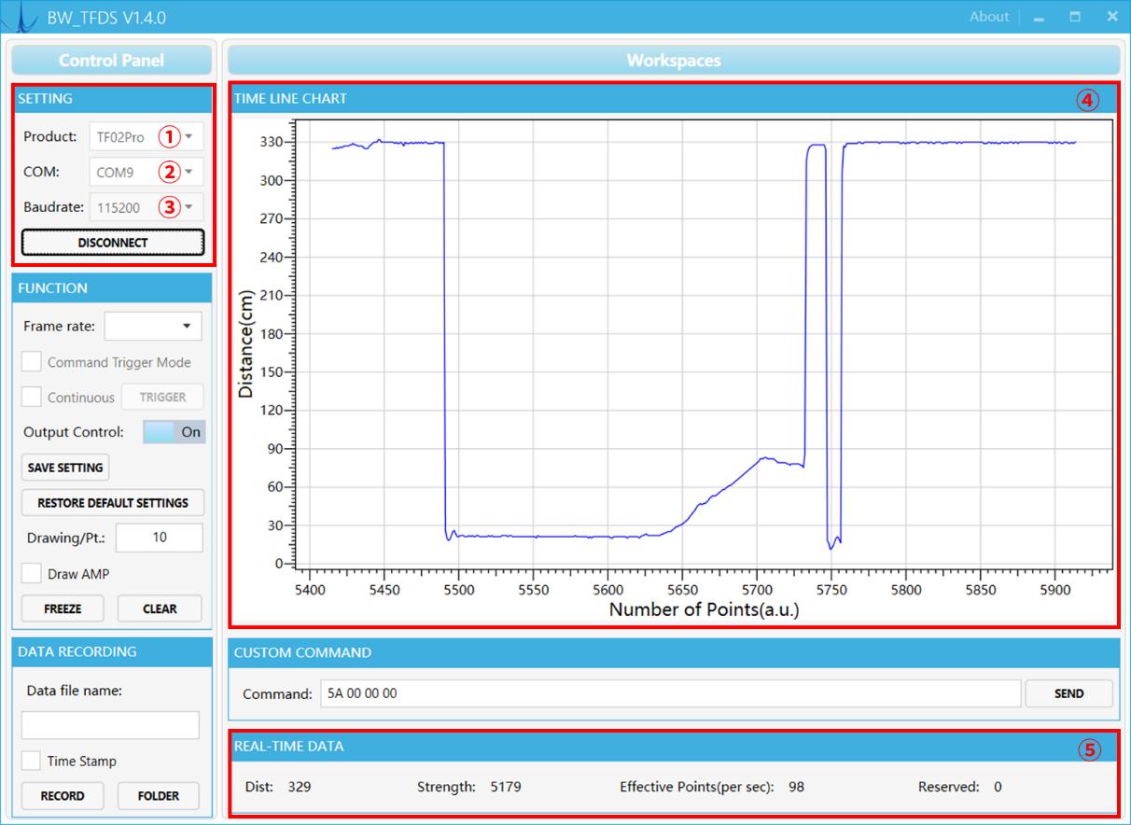Toggle the Output Control switch
This screenshot has height=825, width=1131.
point(174,432)
